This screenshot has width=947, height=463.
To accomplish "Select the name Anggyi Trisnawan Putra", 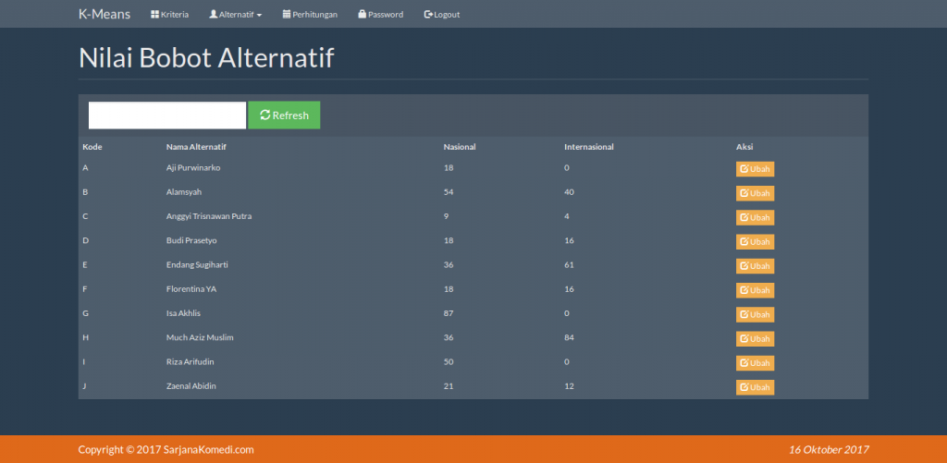I will pyautogui.click(x=209, y=216).
